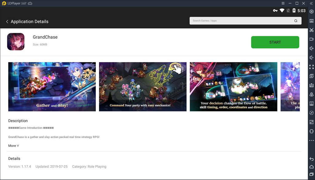Image resolution: width=315 pixels, height=180 pixels.
Task: Open the video recorder tool
Action: (311, 39)
